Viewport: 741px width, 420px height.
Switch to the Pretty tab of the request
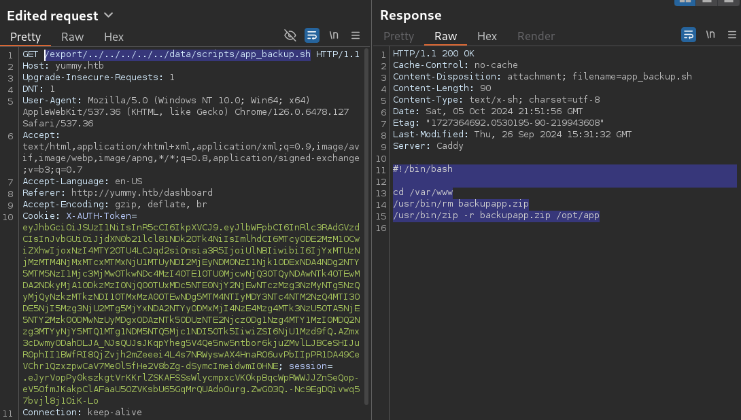coord(26,37)
